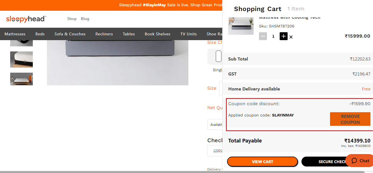The height and width of the screenshot is (173, 373).
Task: Go to the Blog page
Action: point(85,19)
